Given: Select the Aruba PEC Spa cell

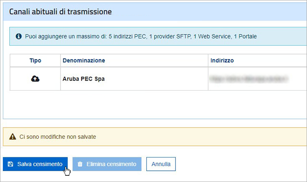Looking at the screenshot, I should [x=84, y=79].
